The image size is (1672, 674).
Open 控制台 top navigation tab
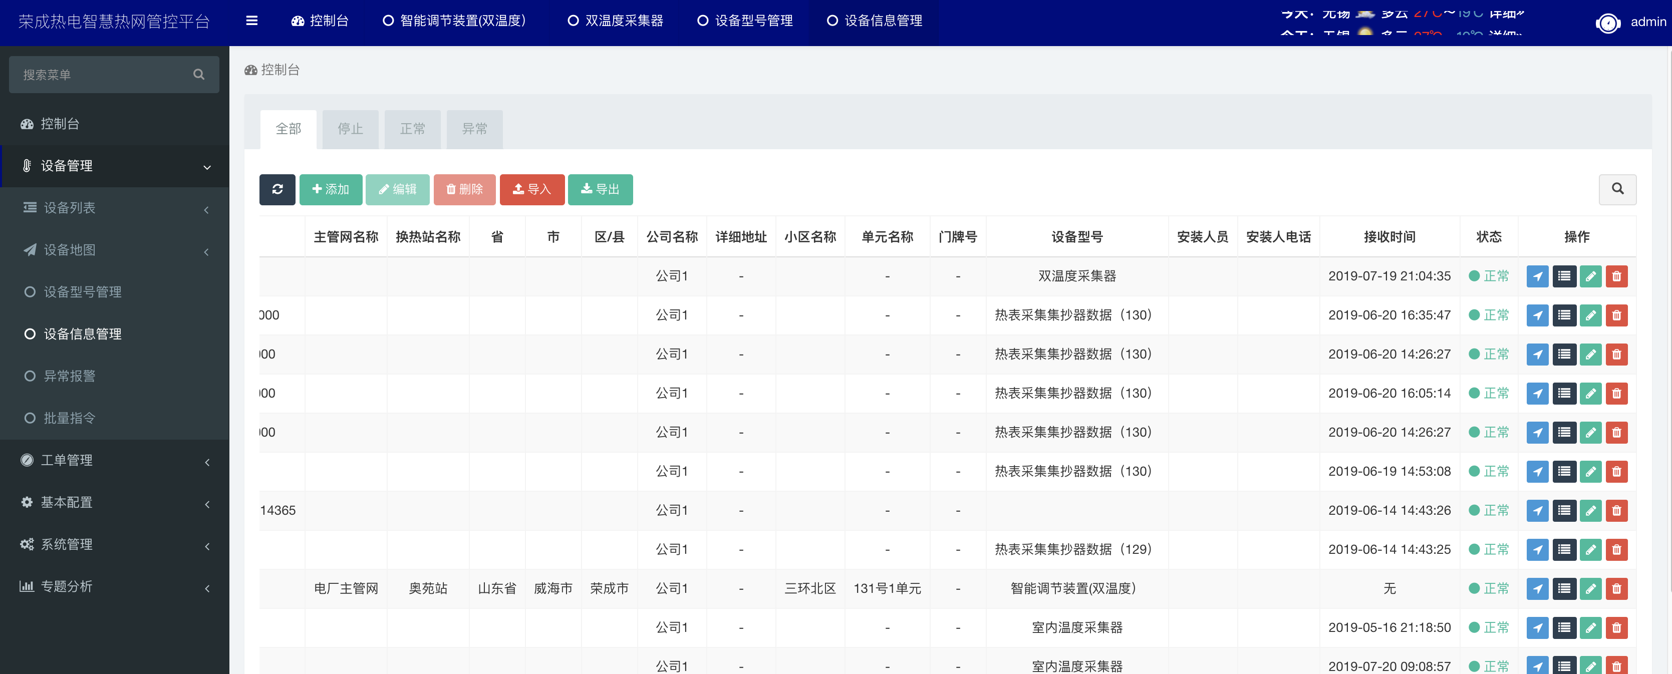pos(320,21)
